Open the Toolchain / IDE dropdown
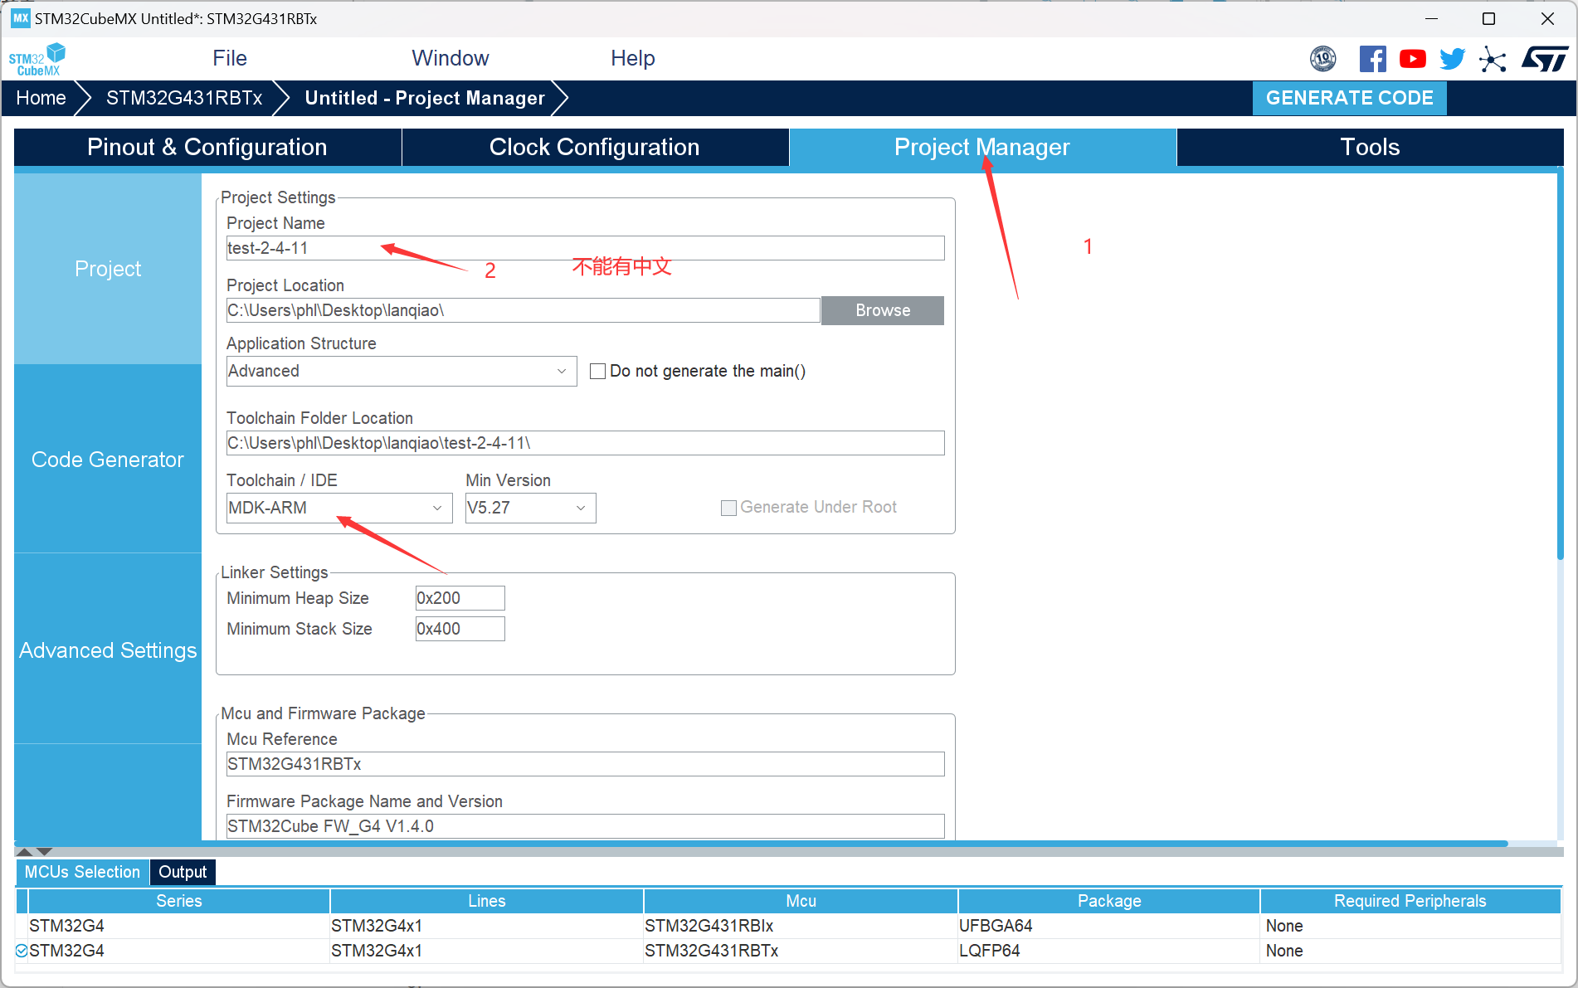Screen dimensions: 1578x988 pyautogui.click(x=339, y=508)
